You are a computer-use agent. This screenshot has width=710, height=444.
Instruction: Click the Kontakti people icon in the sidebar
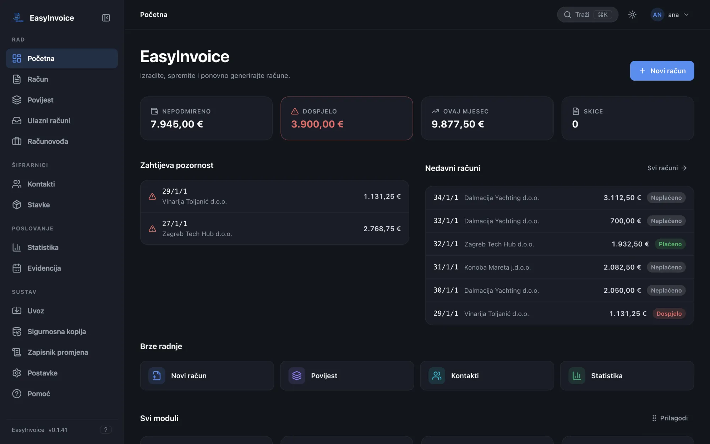[17, 184]
